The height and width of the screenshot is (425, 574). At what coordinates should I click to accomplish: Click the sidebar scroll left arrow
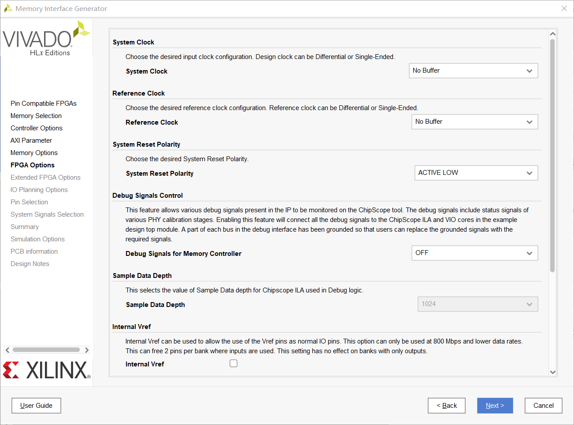[x=7, y=350]
